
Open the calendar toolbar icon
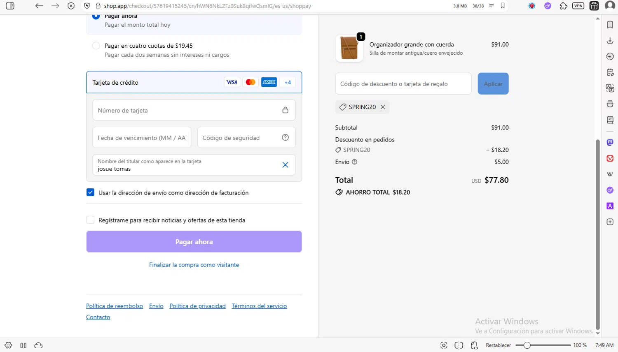pos(594,6)
